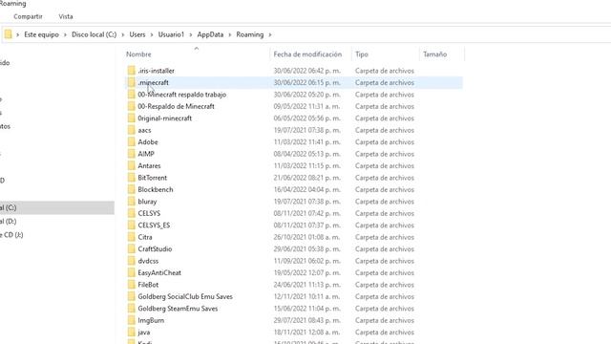This screenshot has height=344, width=611.
Task: Click the EasyAntiCheat folder name
Action: click(159, 272)
